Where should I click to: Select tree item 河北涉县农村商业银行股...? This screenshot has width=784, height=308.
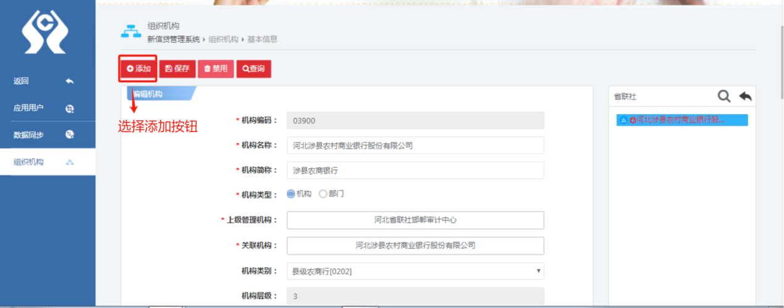tap(681, 120)
